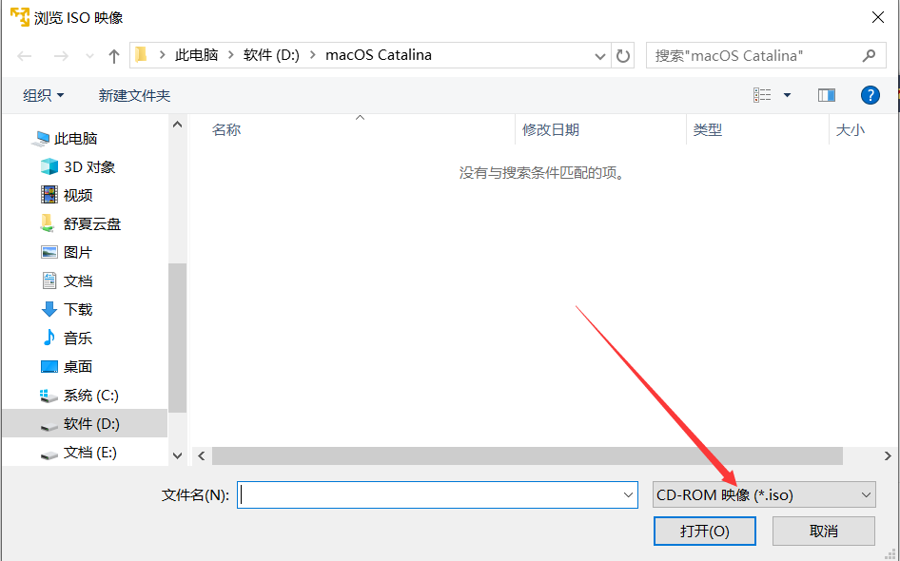
Task: Open 文档 library in the sidebar
Action: [77, 281]
